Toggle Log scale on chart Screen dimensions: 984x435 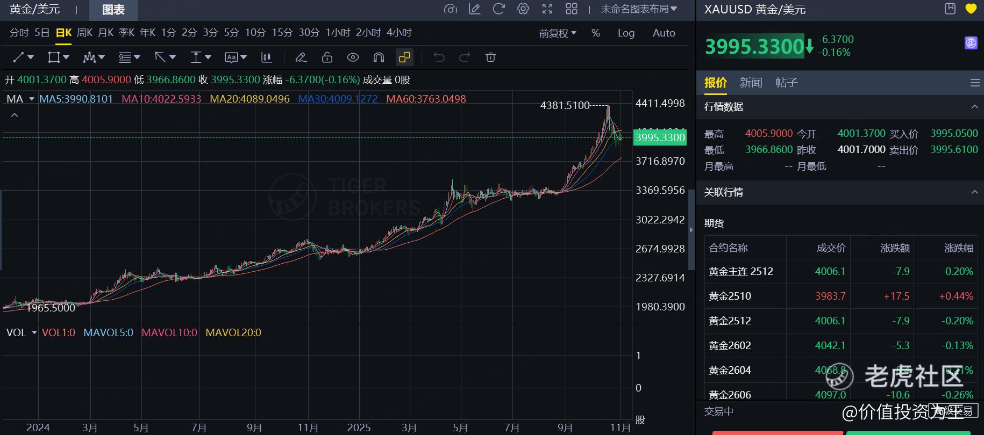626,33
